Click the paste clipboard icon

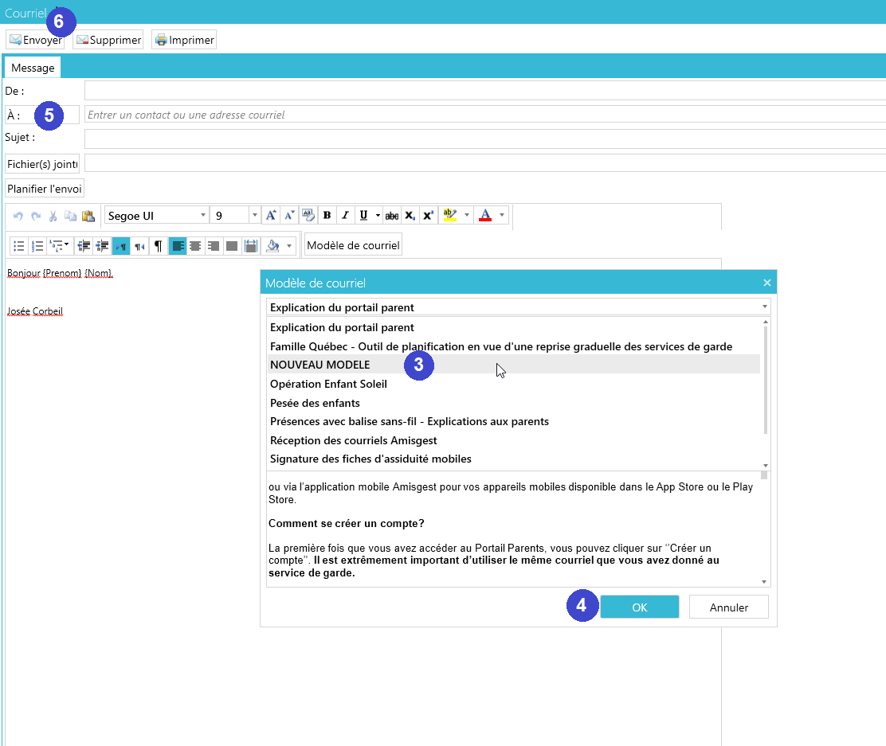click(x=88, y=216)
